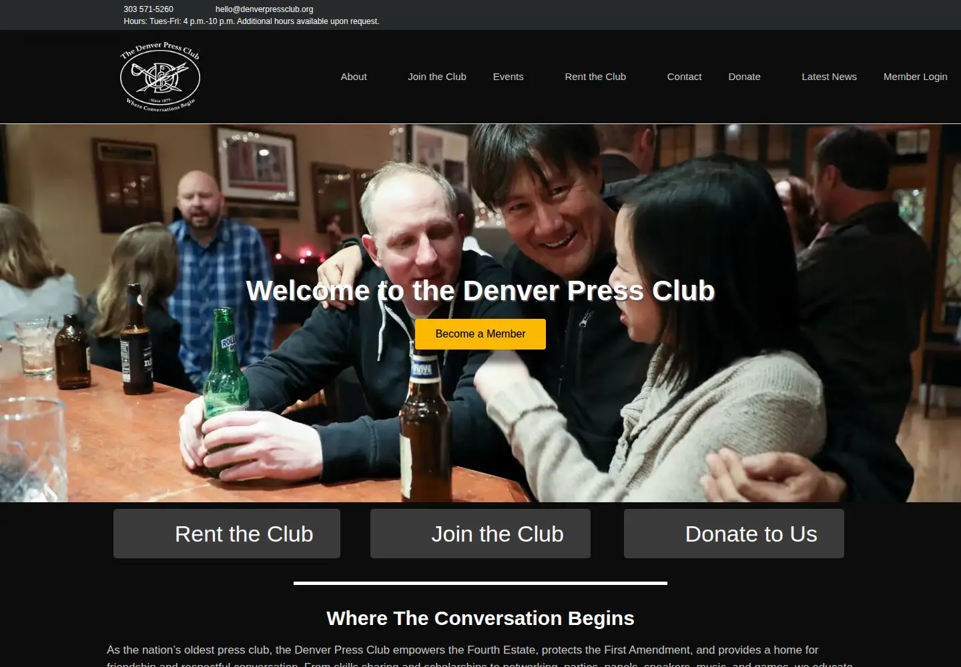
Task: Click the Denver Press Club logo
Action: [x=160, y=77]
